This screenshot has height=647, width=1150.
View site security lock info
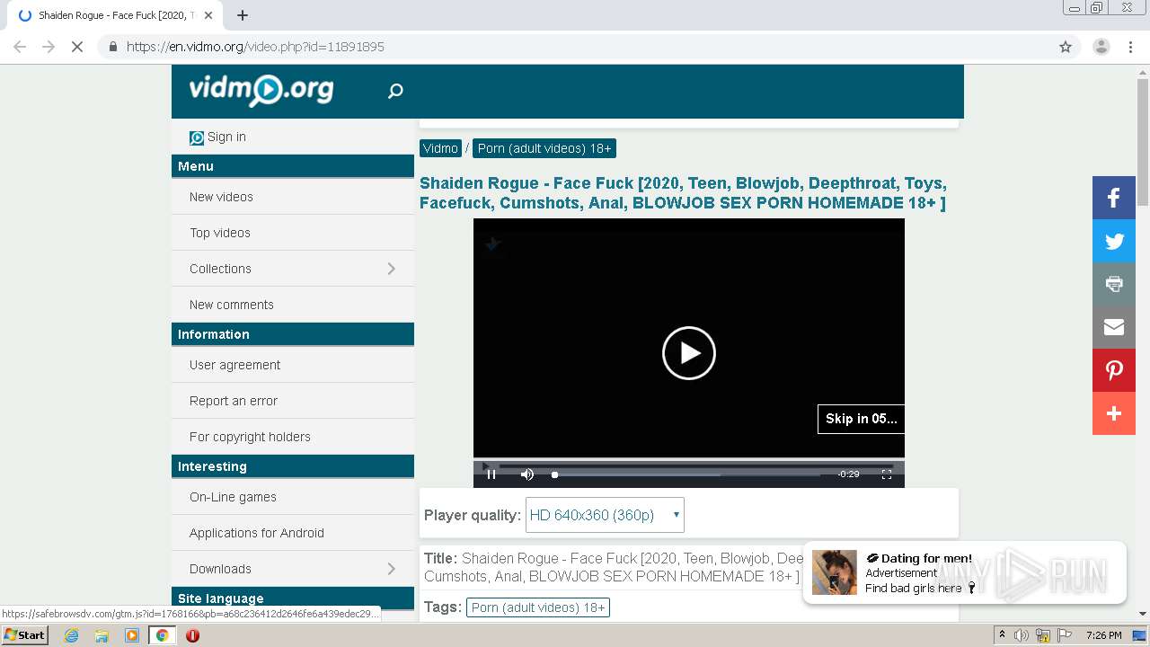click(x=113, y=47)
